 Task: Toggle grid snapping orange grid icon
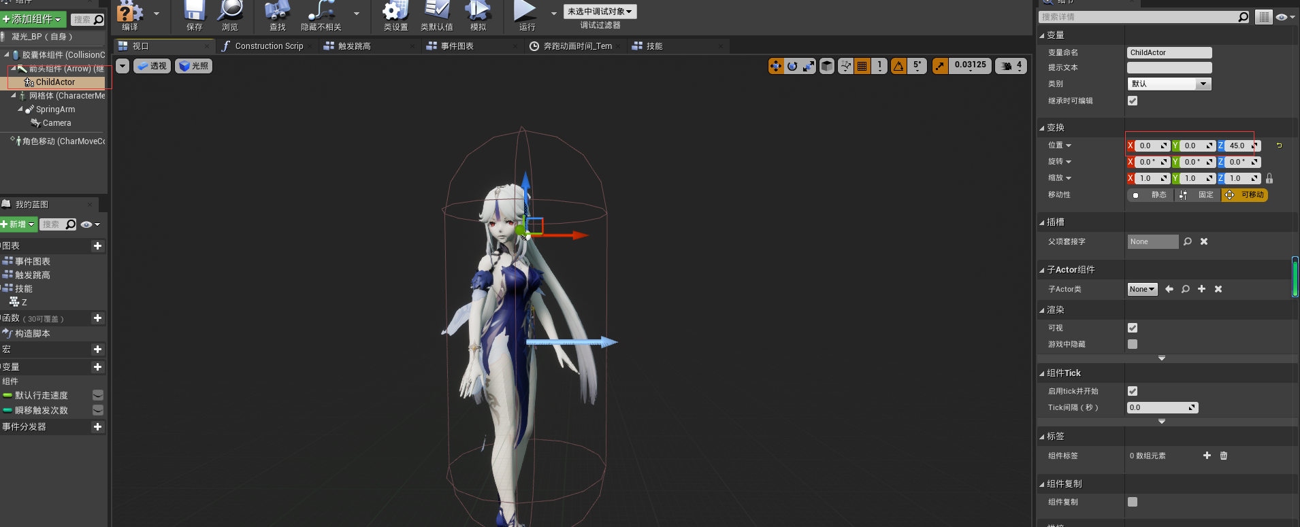point(862,66)
